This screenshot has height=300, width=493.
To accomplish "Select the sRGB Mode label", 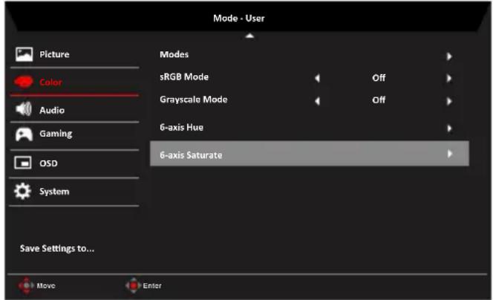I will click(184, 77).
